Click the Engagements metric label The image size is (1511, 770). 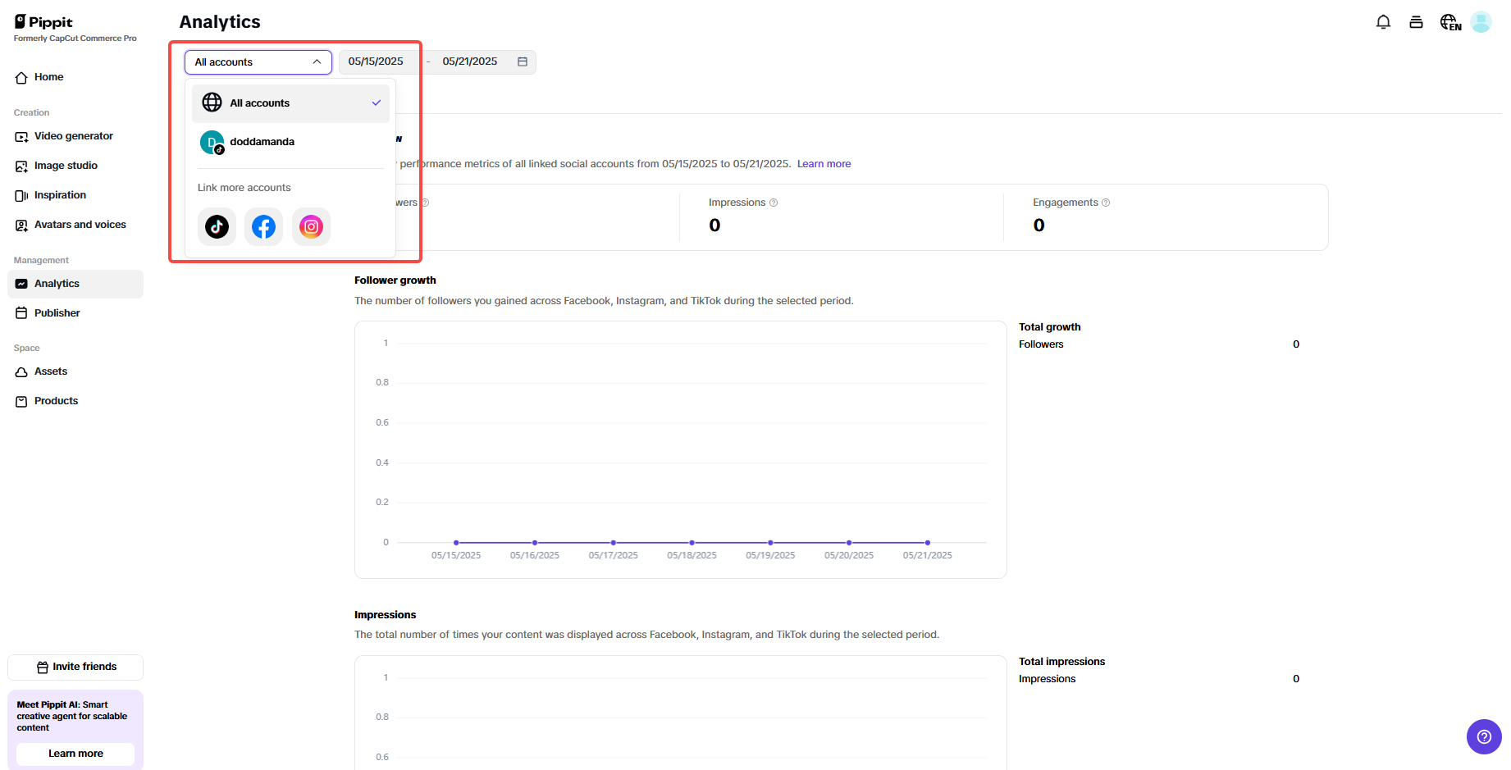[1066, 203]
